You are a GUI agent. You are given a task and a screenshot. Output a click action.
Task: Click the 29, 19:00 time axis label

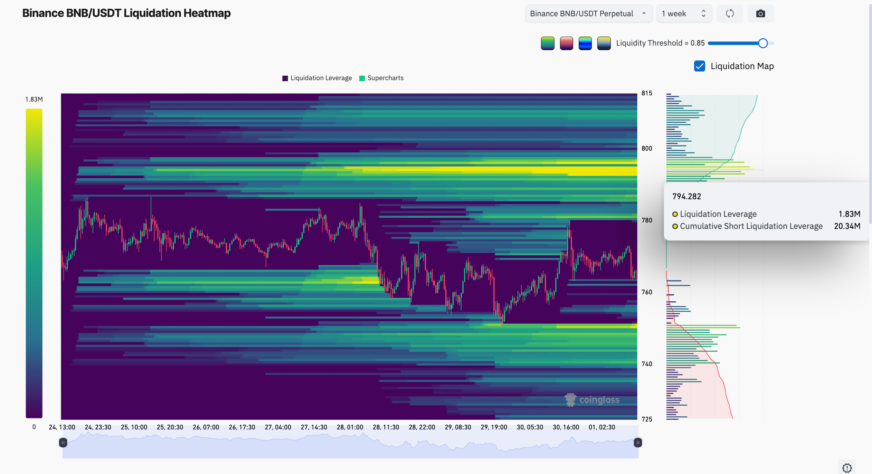click(x=494, y=427)
